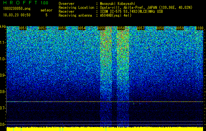Screen dimensions: 206x131
Task: Click the meteor count value 5
Action: click(47, 15)
